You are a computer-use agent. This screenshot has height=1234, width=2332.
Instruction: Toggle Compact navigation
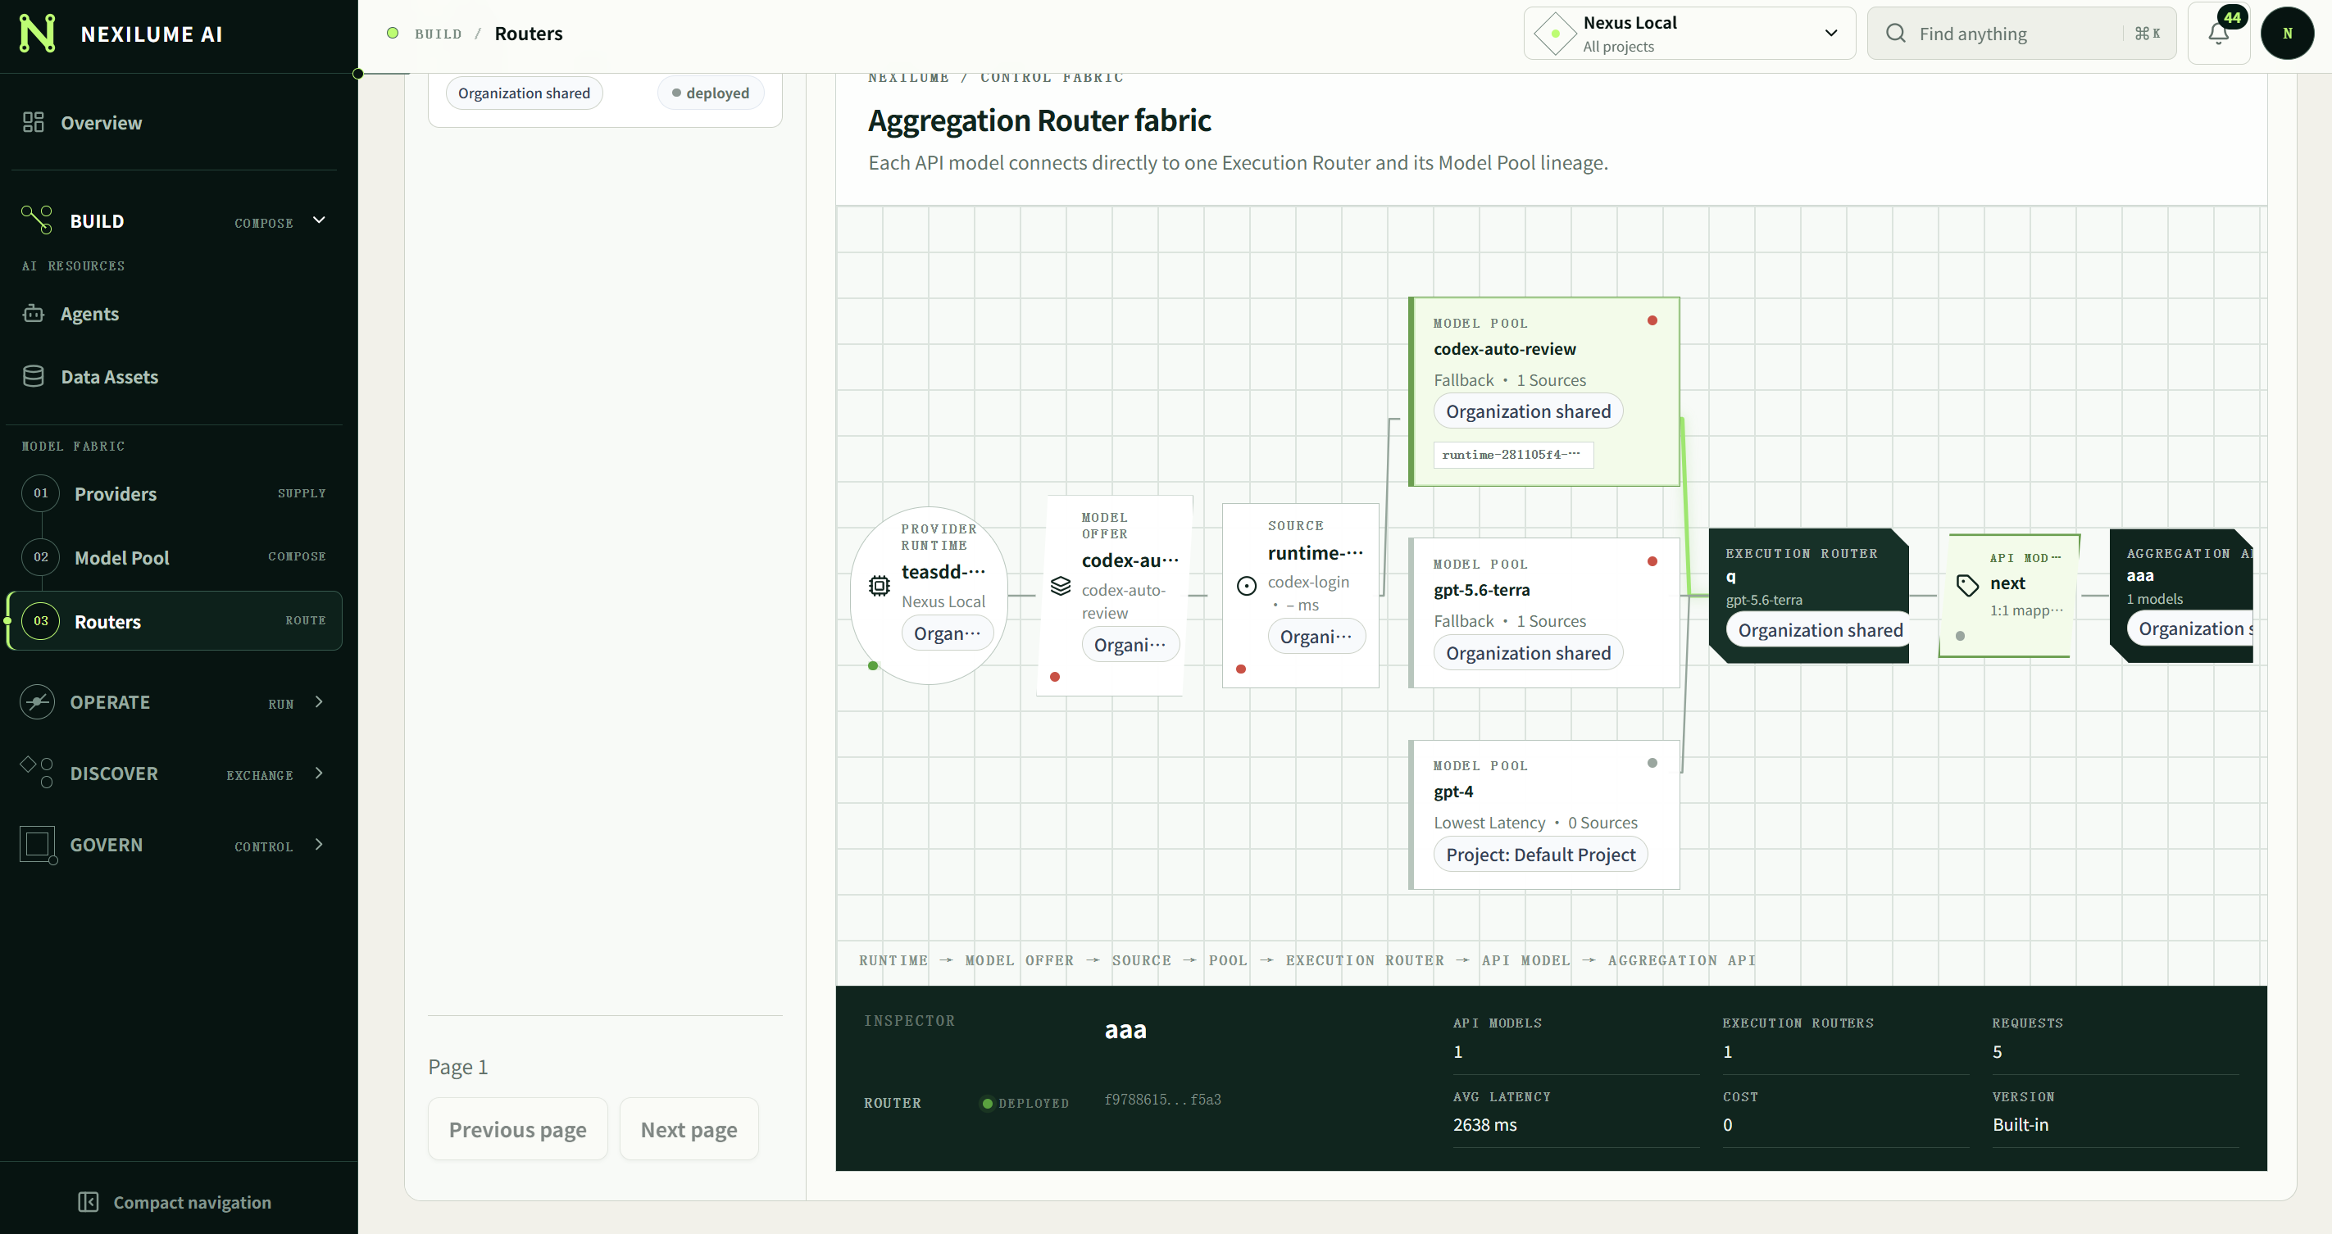(x=175, y=1201)
